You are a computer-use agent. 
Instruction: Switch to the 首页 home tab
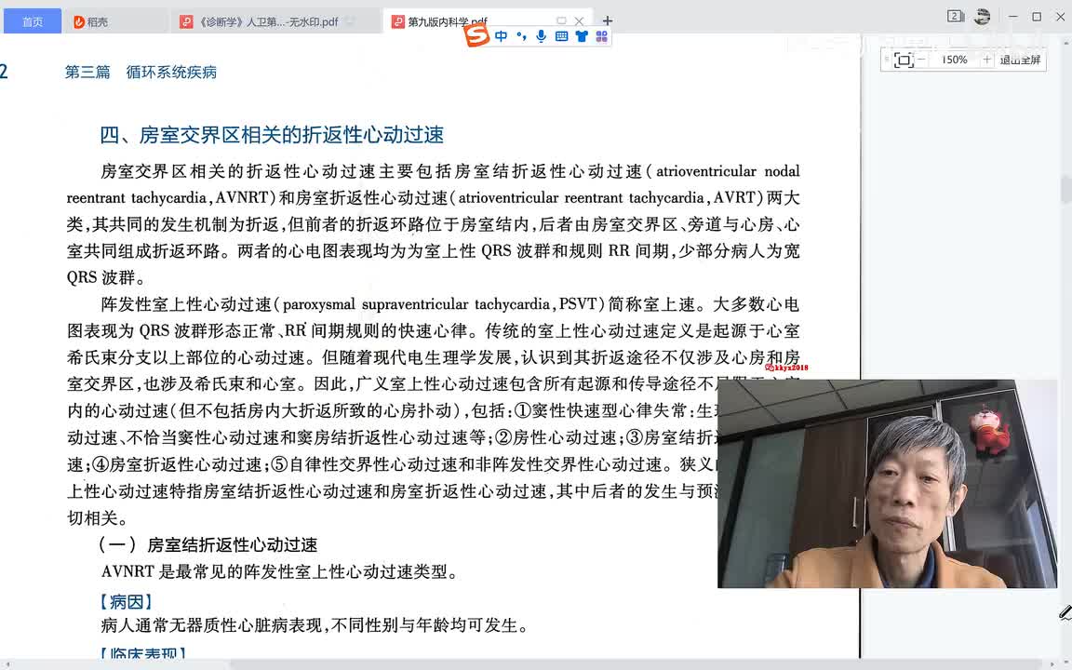pyautogui.click(x=33, y=21)
